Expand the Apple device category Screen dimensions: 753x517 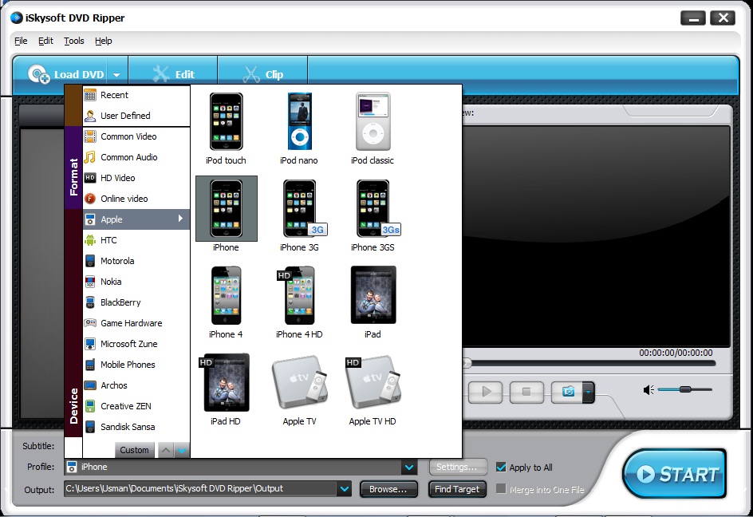(x=136, y=219)
